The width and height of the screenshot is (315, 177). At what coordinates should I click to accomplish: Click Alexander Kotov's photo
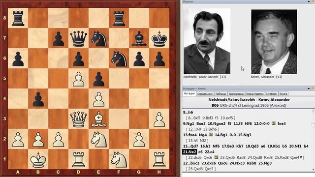[x=274, y=41]
